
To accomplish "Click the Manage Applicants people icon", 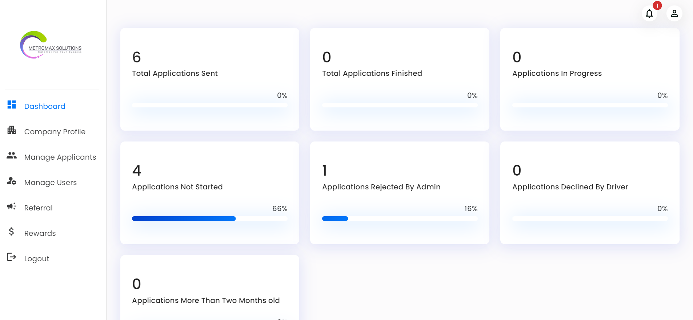I will [x=12, y=156].
